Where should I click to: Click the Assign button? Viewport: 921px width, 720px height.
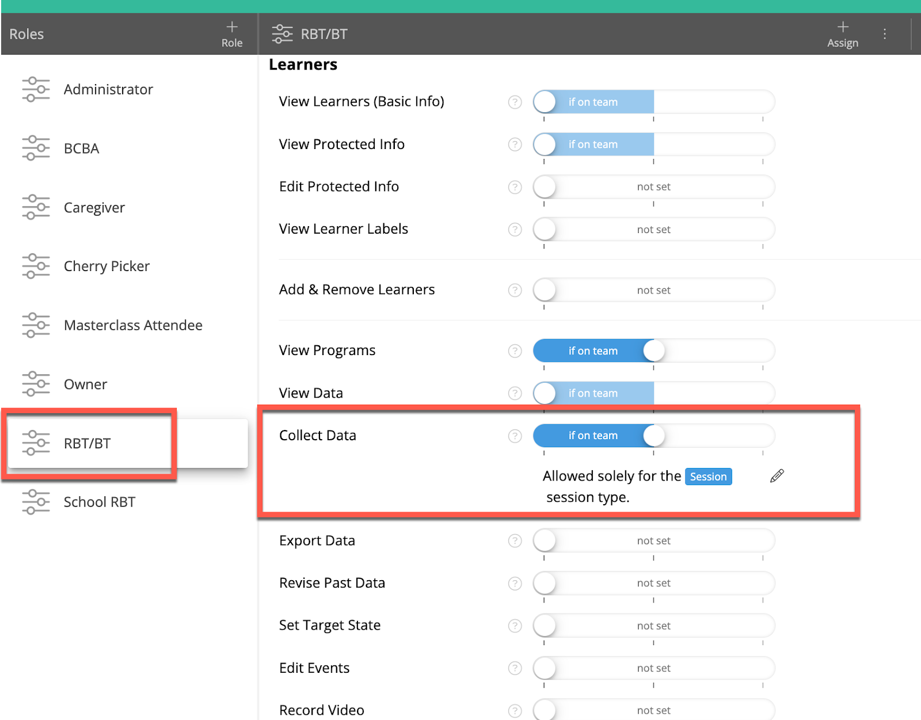[843, 33]
